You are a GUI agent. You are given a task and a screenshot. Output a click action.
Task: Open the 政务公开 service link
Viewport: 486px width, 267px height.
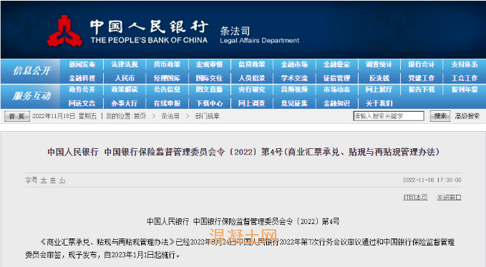click(x=82, y=89)
